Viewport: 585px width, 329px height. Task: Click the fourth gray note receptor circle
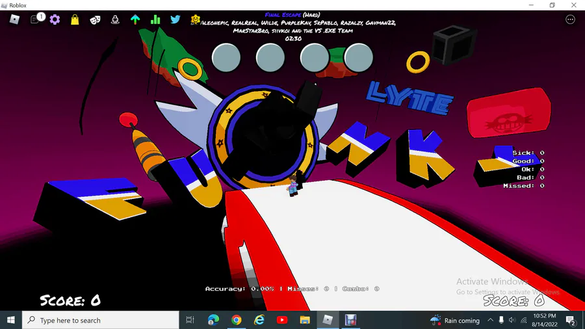click(x=358, y=58)
